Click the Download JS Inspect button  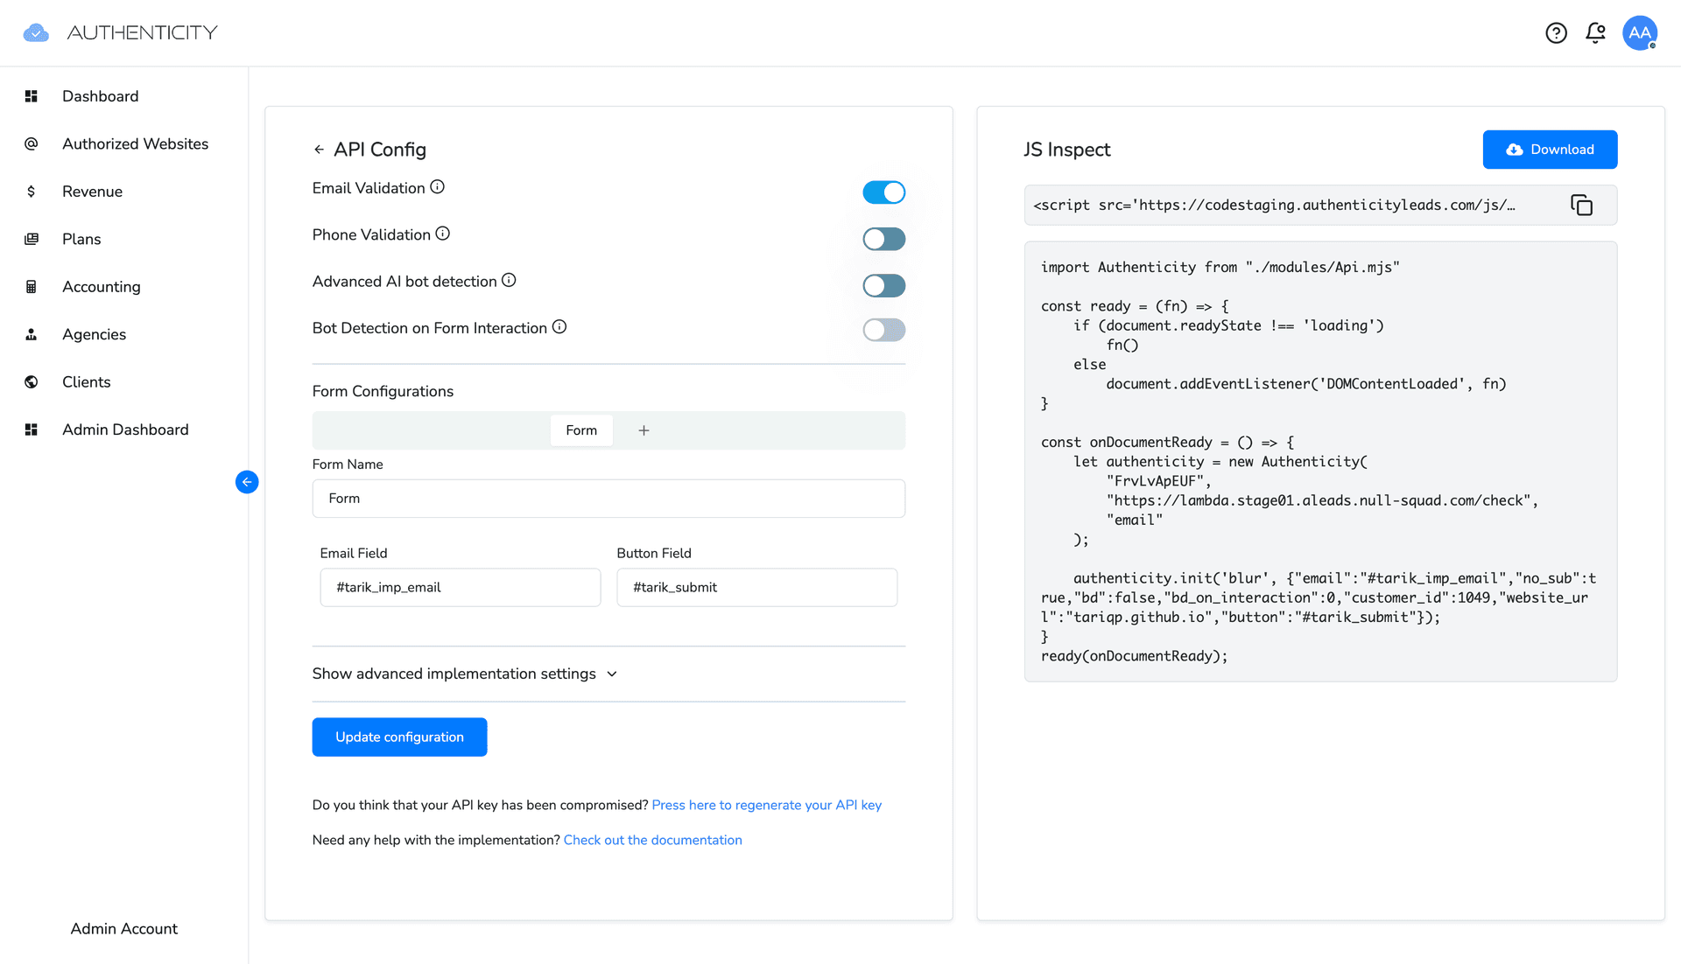(1550, 149)
